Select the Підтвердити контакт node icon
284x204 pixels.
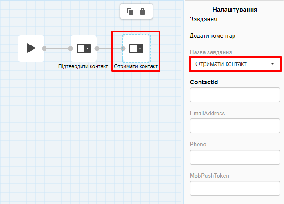(x=83, y=48)
